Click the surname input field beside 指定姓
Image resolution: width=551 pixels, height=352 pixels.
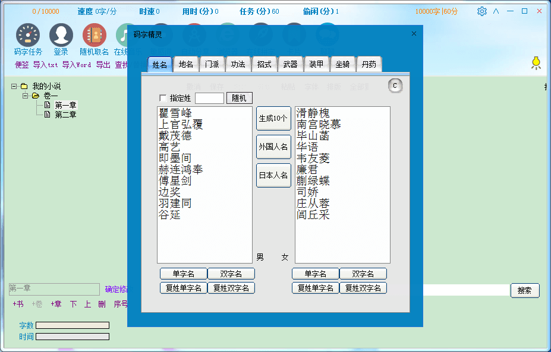click(209, 99)
